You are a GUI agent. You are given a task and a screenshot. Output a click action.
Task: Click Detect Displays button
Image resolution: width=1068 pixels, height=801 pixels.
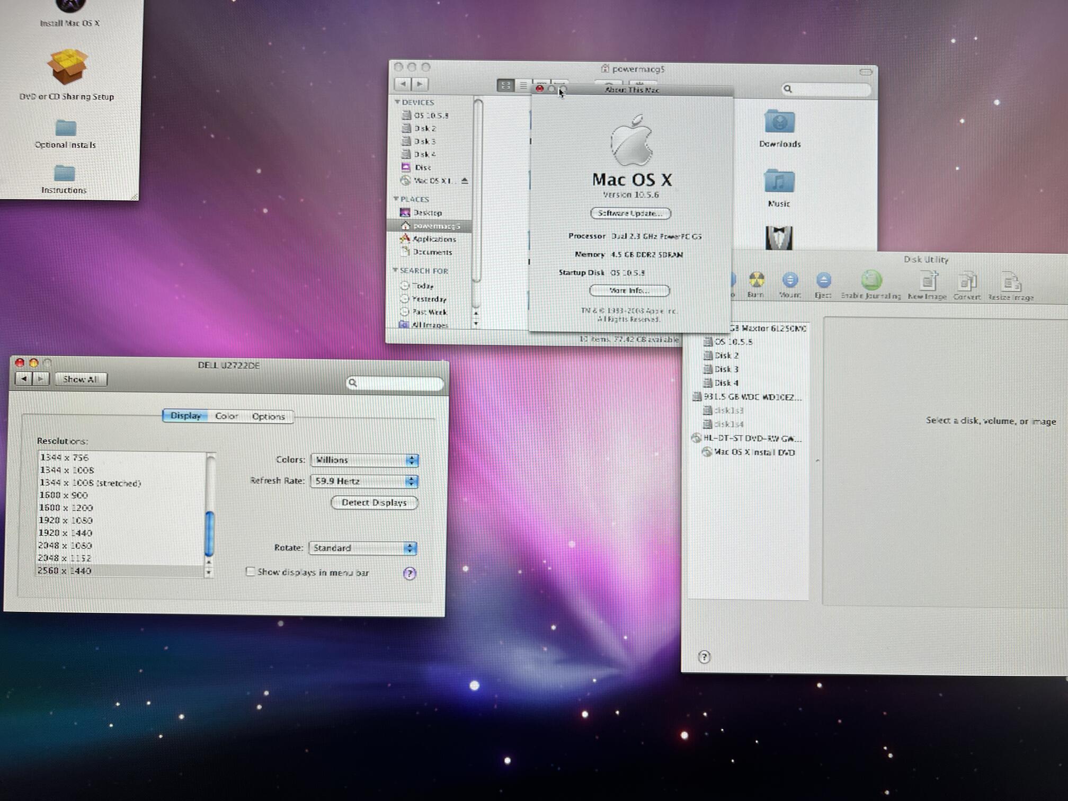(x=375, y=502)
